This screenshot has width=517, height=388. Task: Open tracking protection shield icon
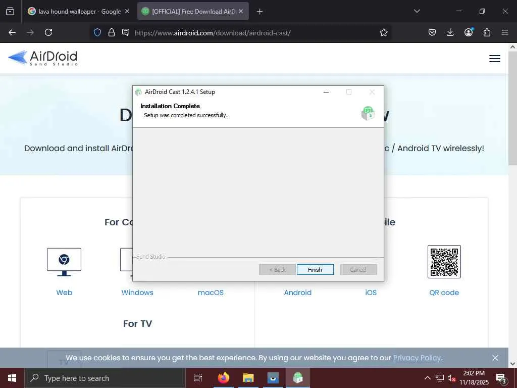coord(97,32)
